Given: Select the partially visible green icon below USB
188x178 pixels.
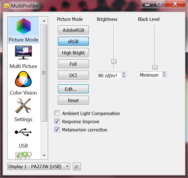Looking at the screenshot, I should 23,155.
